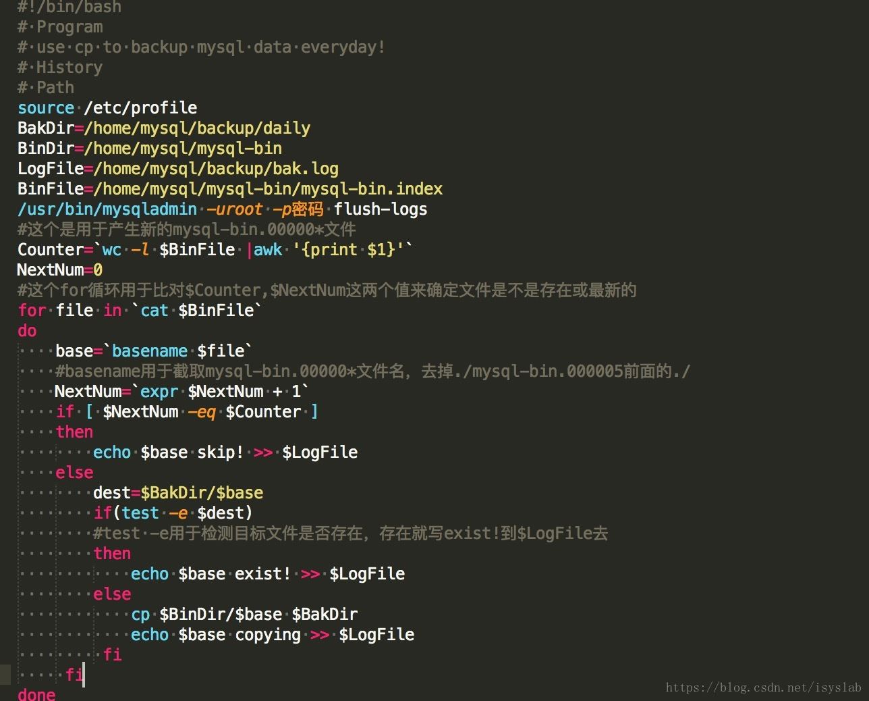Screen dimensions: 869x701
Task: Click the shebang line #!/bin/bash
Action: tap(67, 8)
